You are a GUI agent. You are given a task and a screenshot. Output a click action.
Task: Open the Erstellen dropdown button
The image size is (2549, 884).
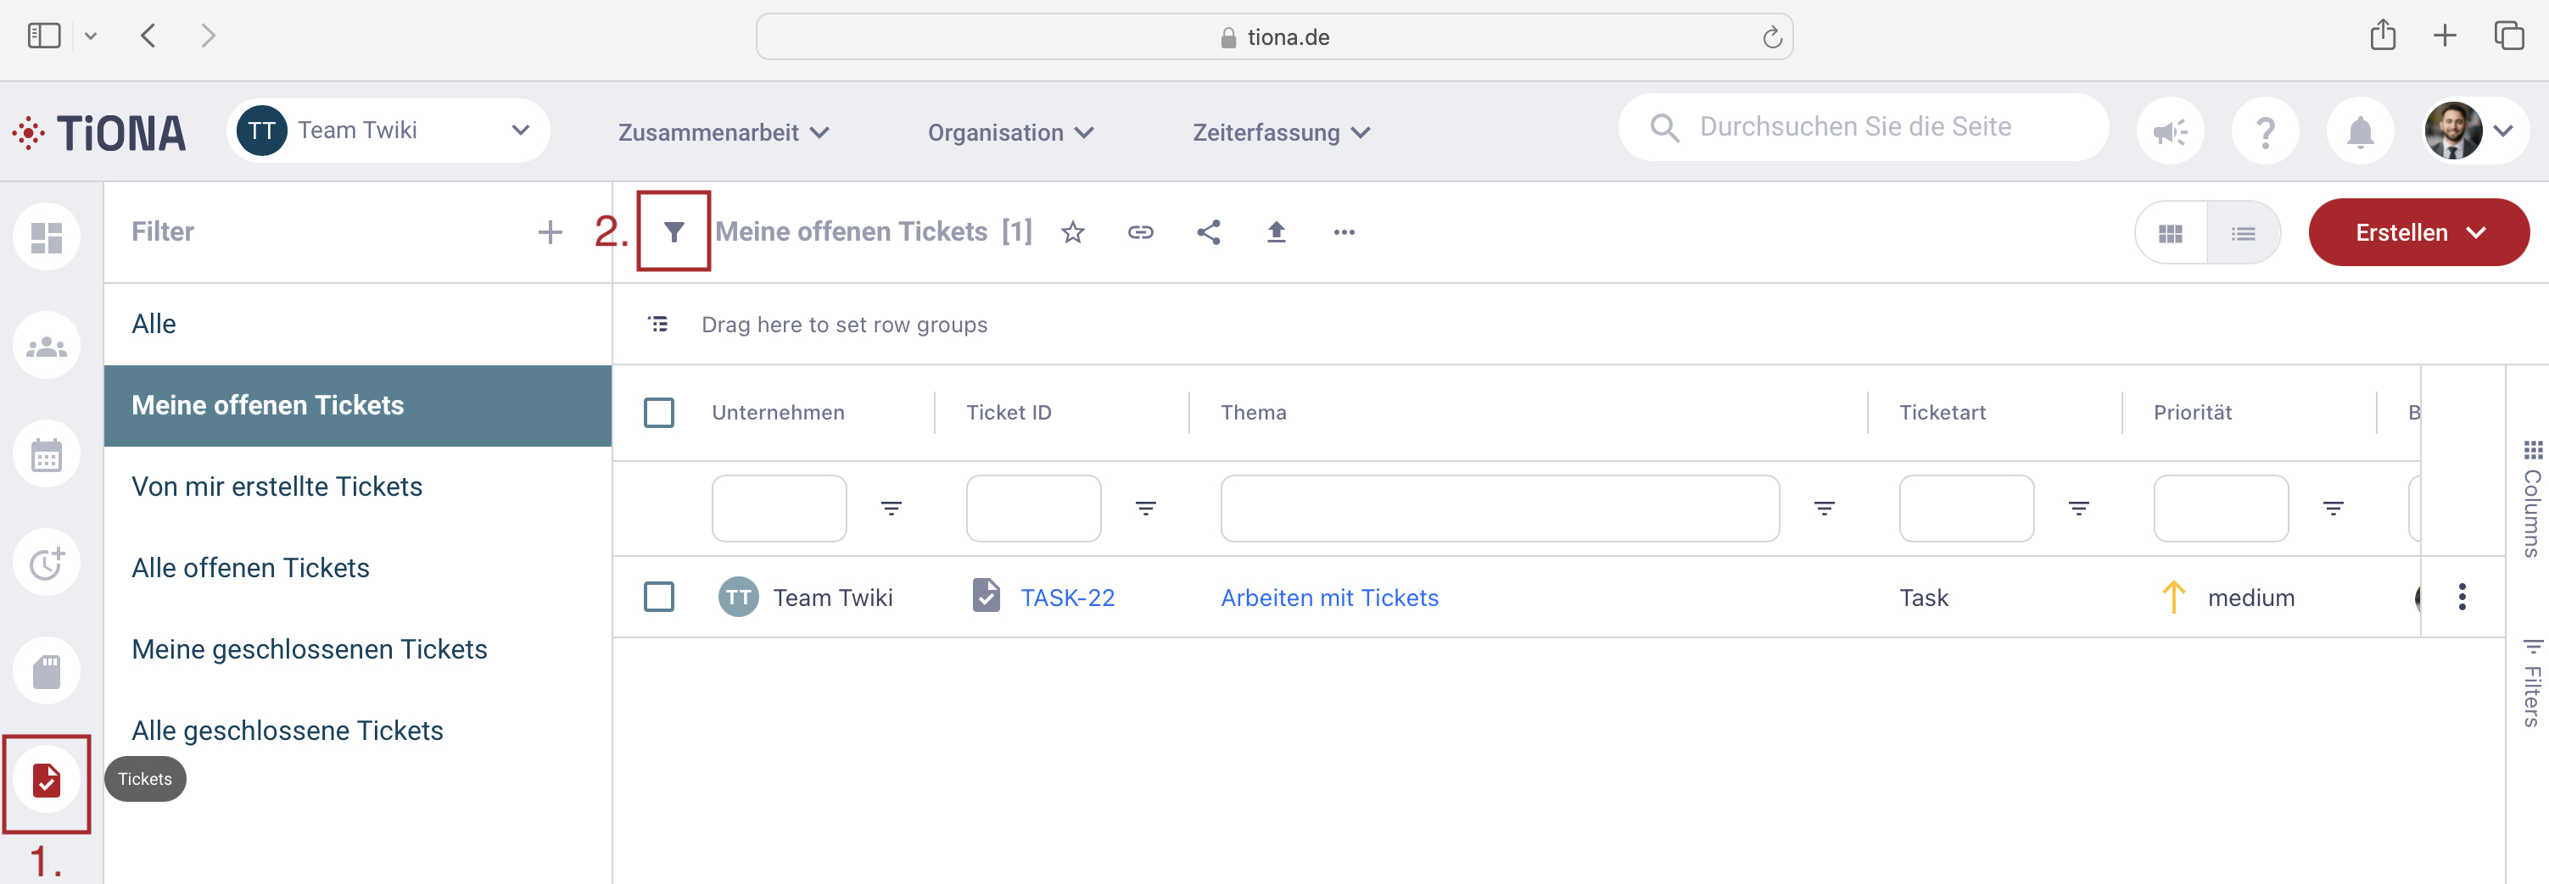pyautogui.click(x=2418, y=233)
